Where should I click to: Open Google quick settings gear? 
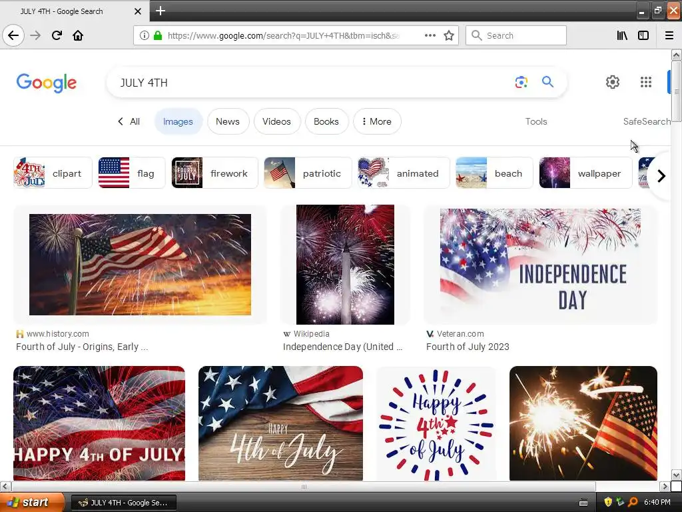pos(613,82)
